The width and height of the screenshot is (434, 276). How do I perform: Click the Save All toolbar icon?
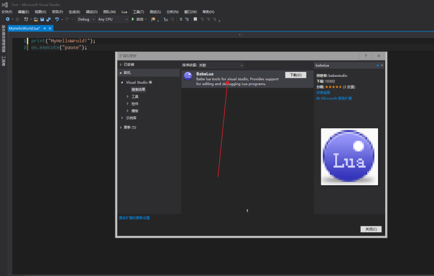click(x=48, y=19)
